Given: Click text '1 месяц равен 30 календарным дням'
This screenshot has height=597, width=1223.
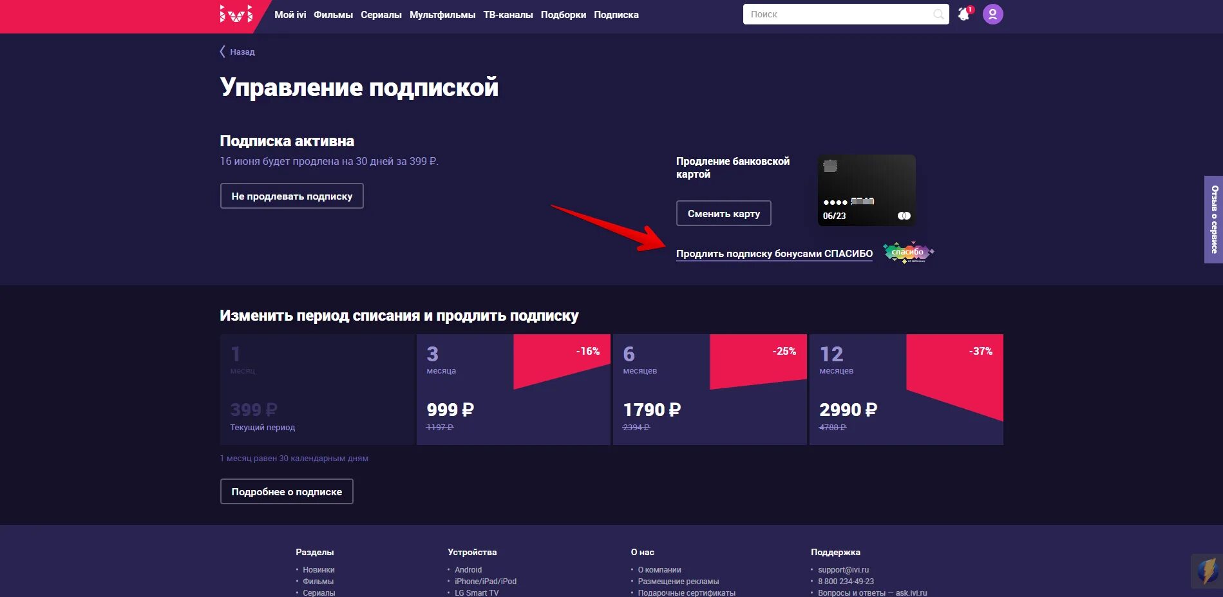Looking at the screenshot, I should (294, 459).
